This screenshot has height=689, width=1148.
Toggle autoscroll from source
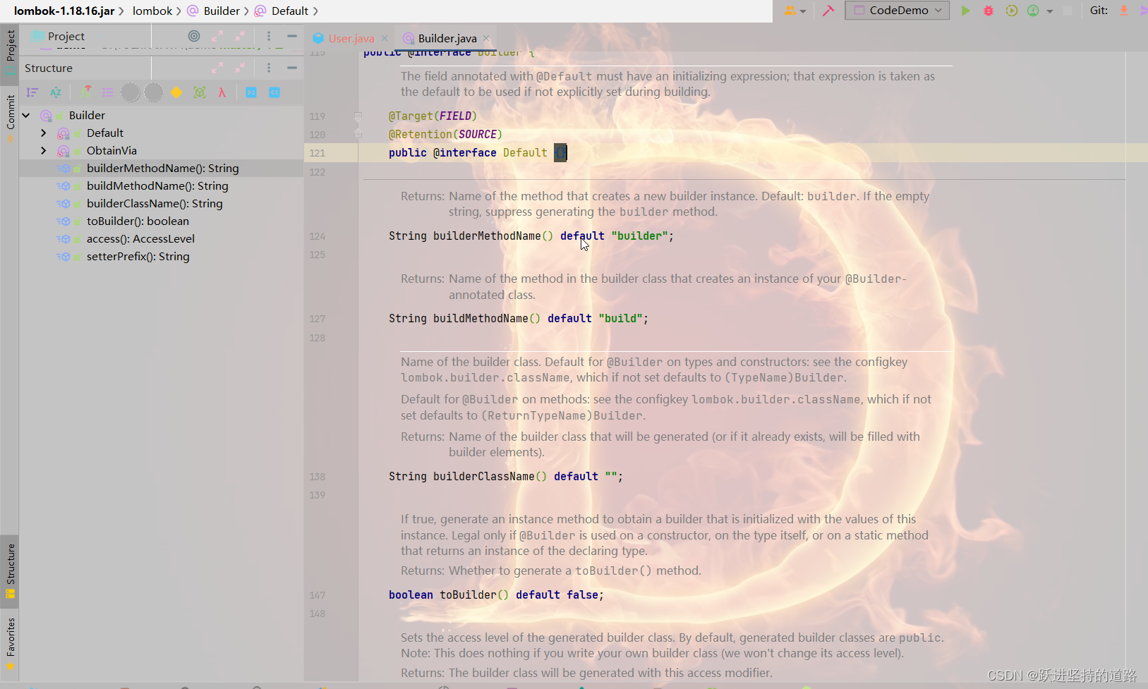(x=274, y=92)
